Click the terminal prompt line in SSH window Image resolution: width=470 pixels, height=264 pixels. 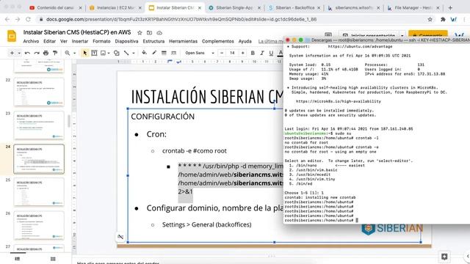[x=322, y=220]
